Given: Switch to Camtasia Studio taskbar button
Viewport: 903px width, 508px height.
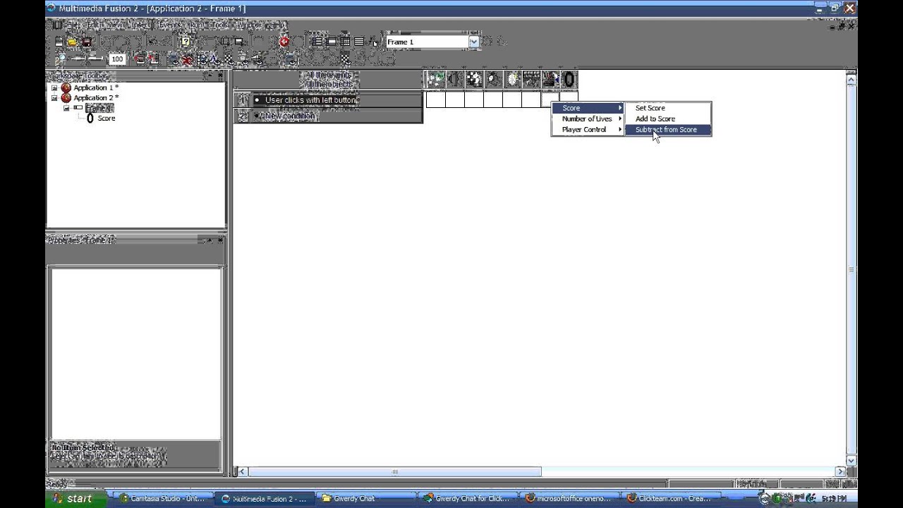Looking at the screenshot, I should pyautogui.click(x=163, y=498).
